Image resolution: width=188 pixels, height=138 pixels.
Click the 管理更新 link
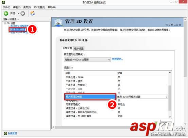click(118, 59)
